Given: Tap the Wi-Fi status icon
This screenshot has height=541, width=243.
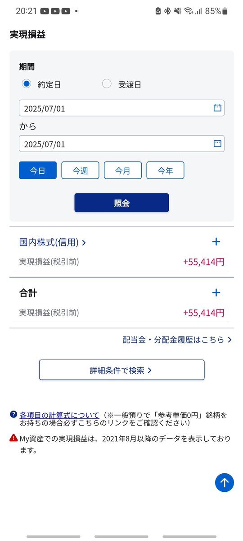Looking at the screenshot, I should click(188, 11).
